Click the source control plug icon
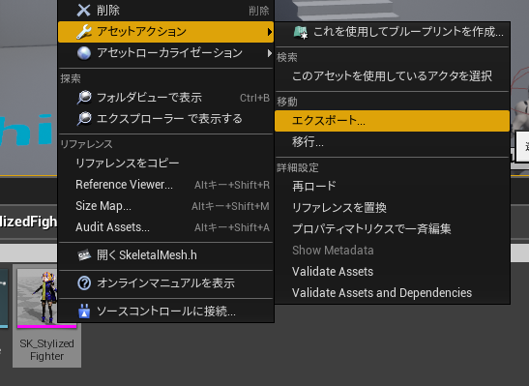 click(84, 312)
